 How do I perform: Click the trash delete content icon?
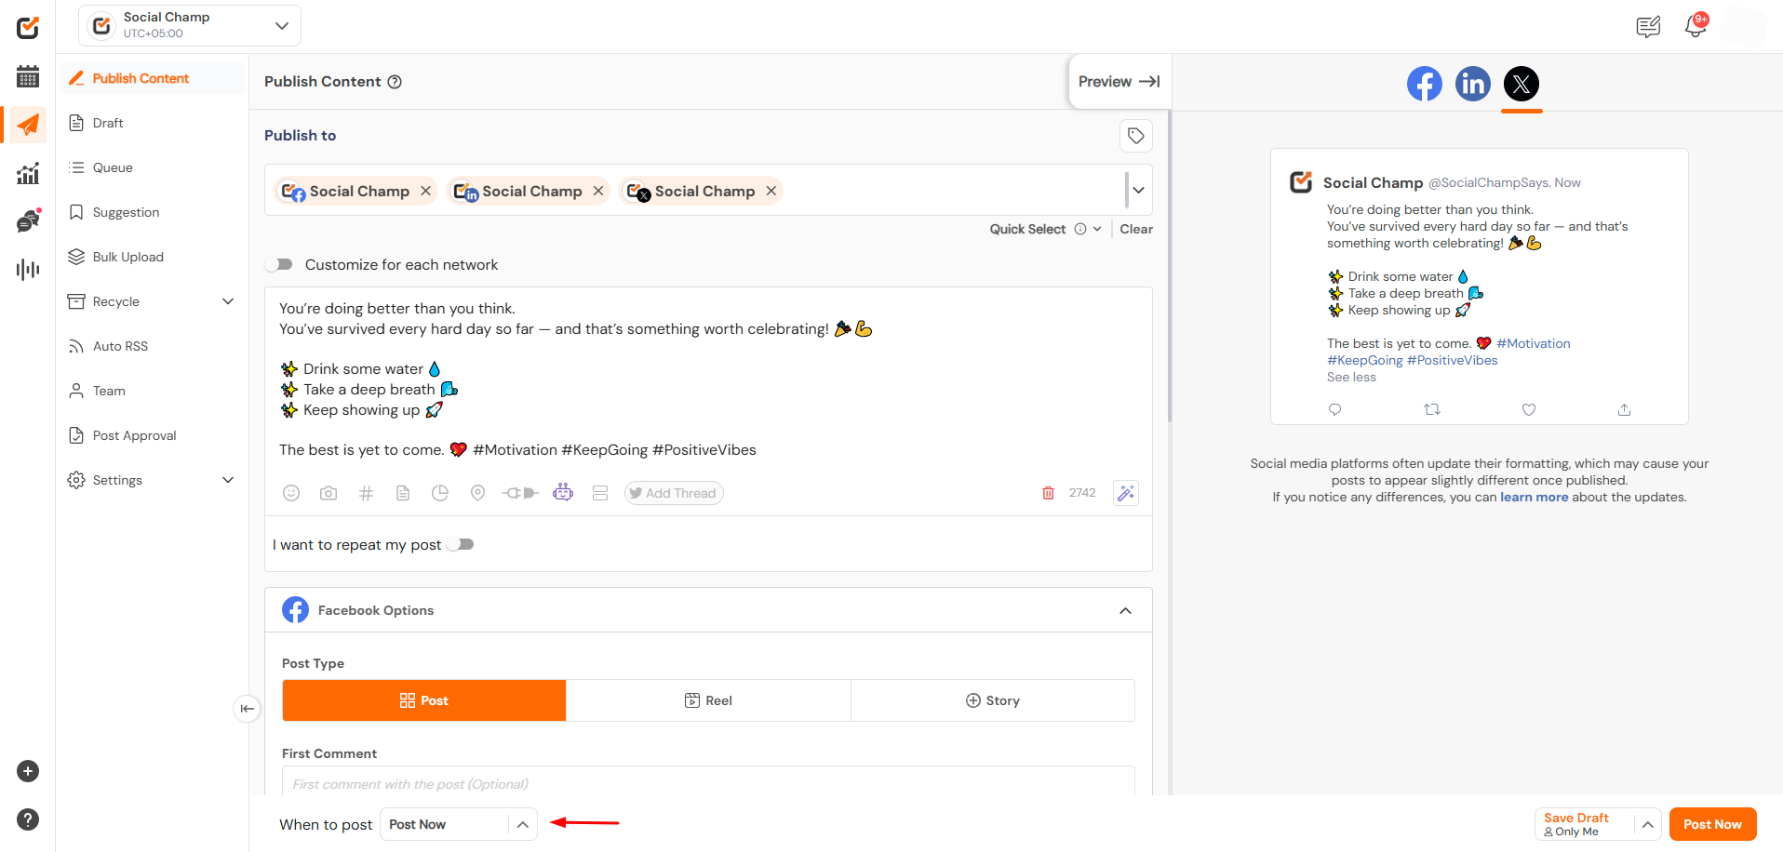point(1048,493)
